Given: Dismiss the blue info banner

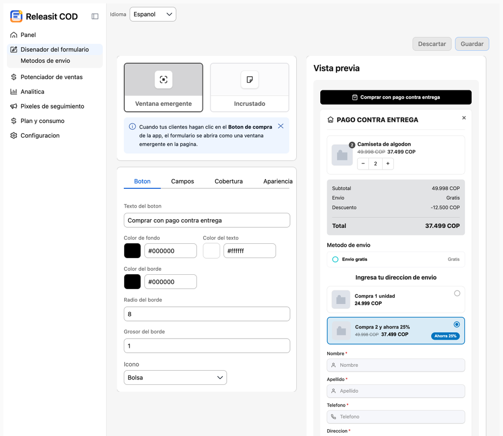Looking at the screenshot, I should click(x=280, y=126).
